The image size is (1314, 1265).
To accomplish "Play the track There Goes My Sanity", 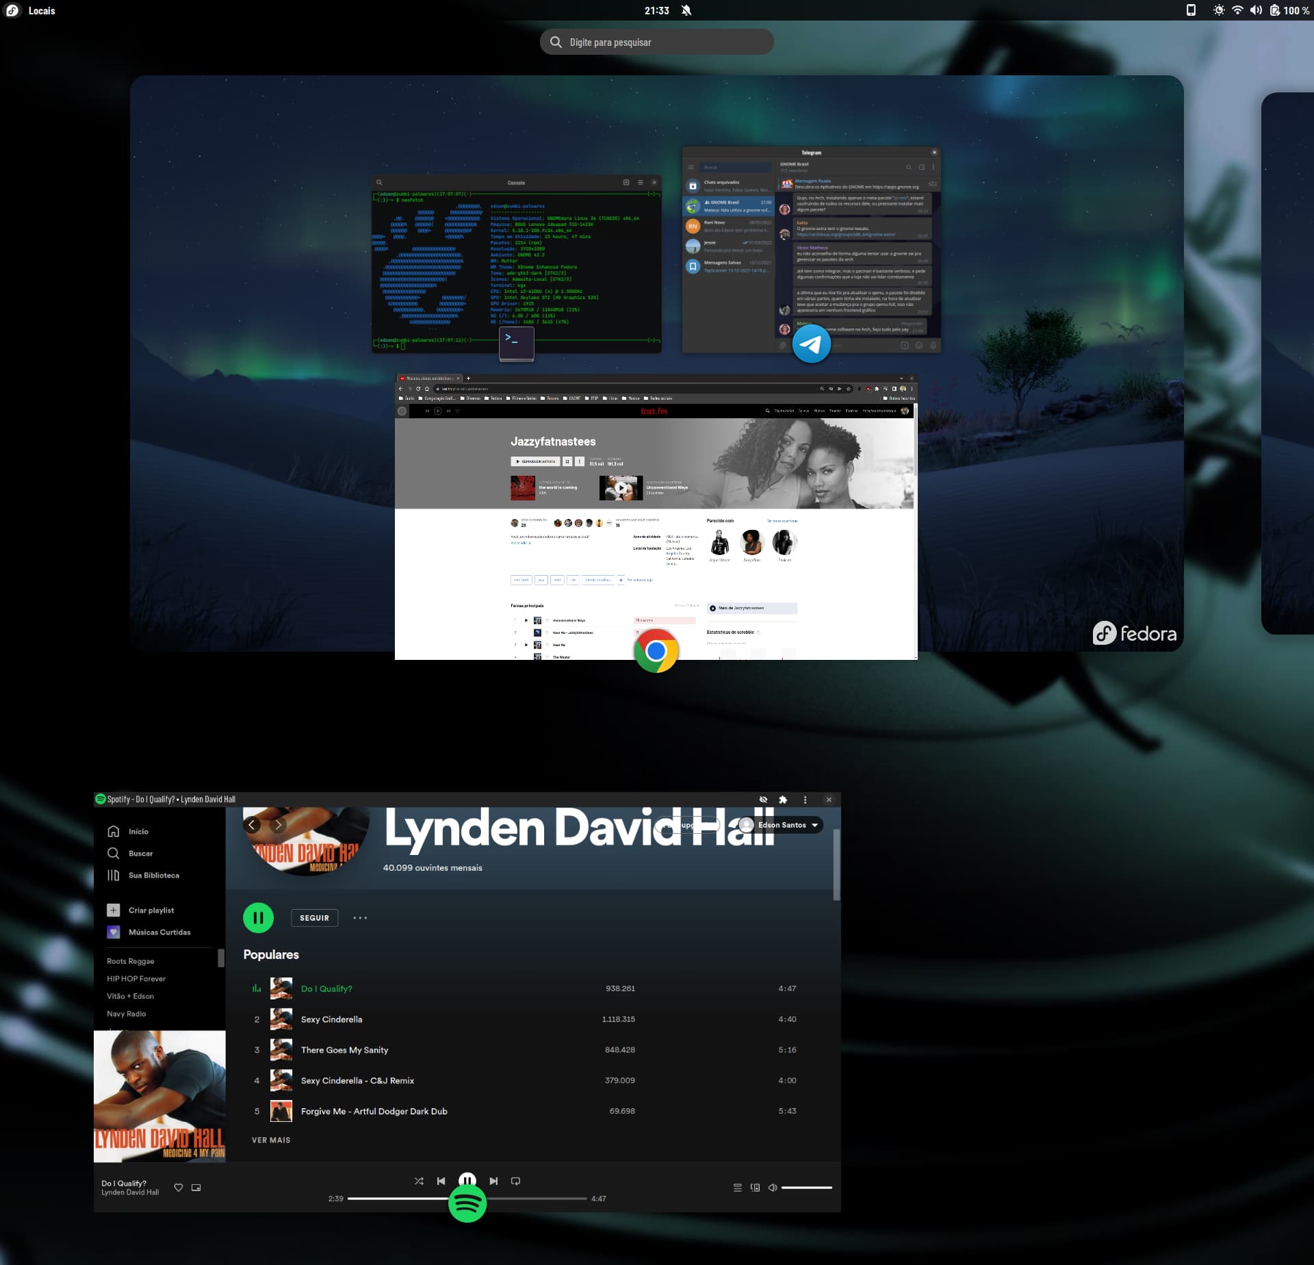I will (526, 1049).
